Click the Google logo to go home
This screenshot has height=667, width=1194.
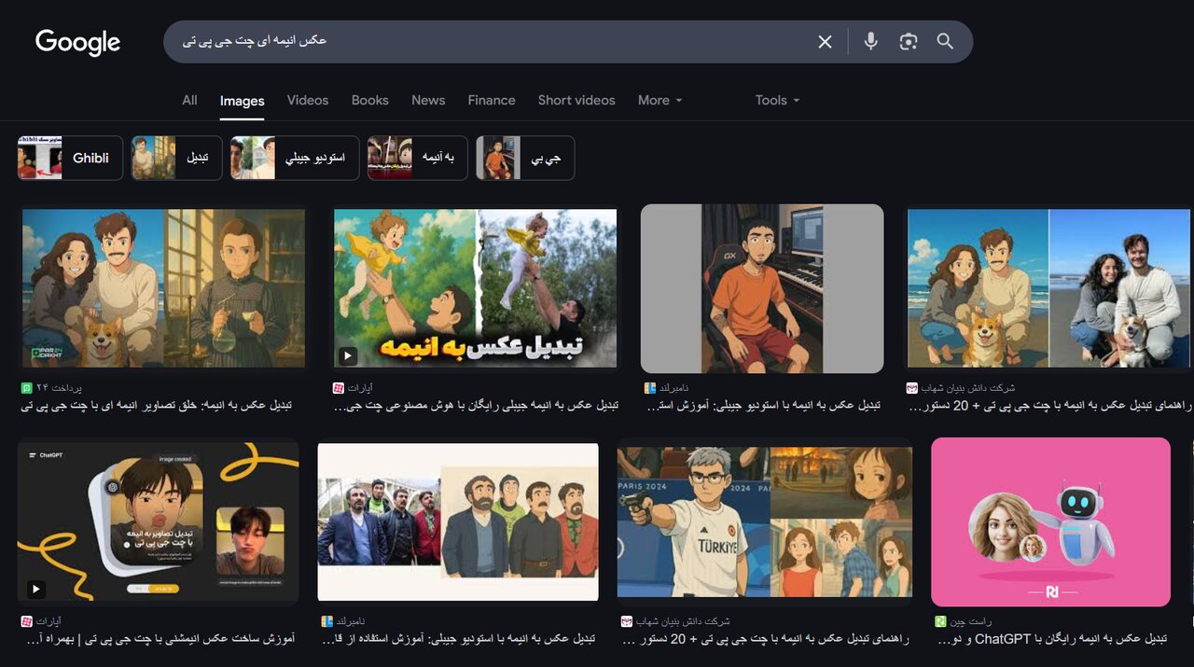coord(77,41)
